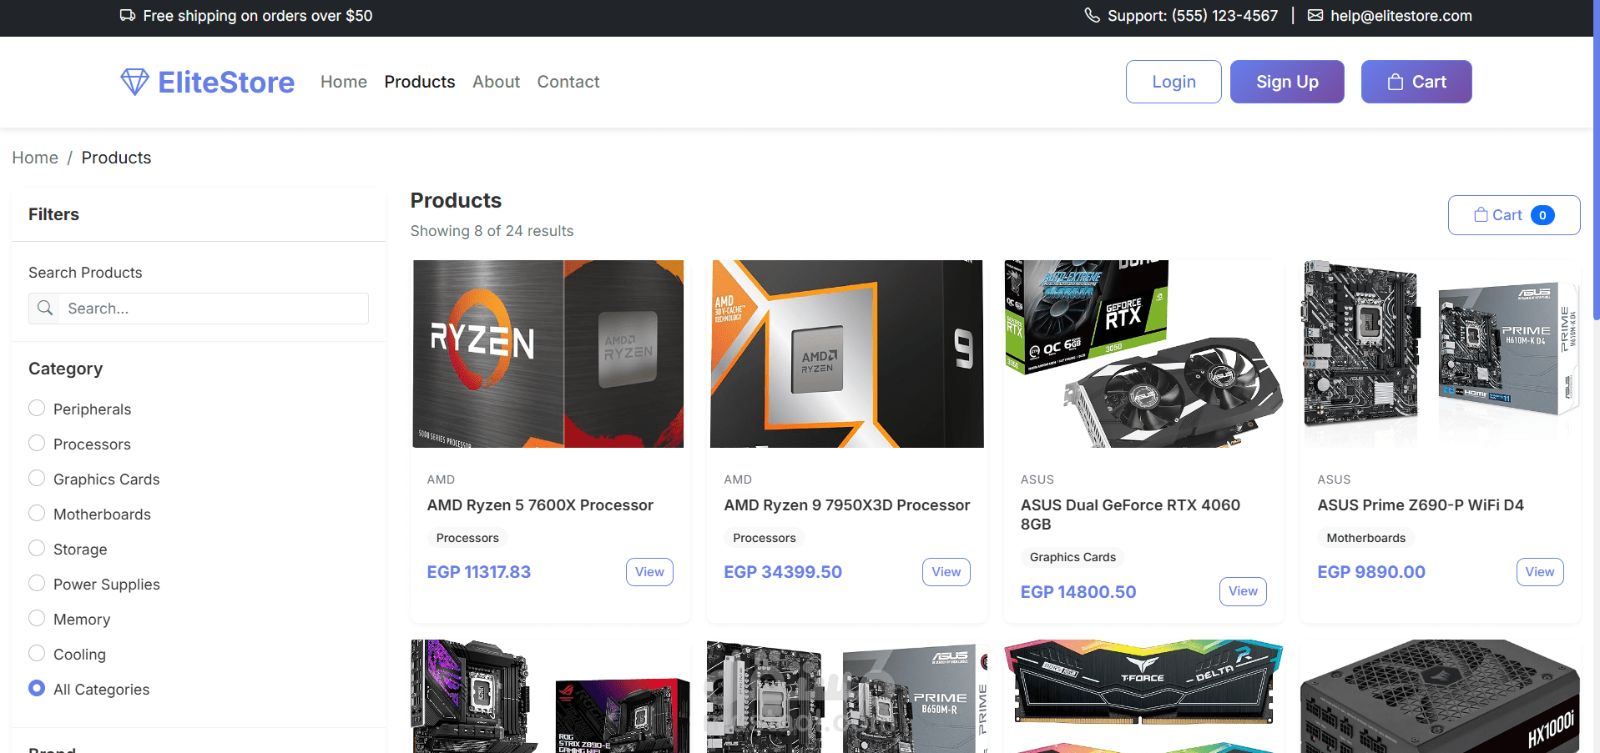Click the AMD Ryzen 5 7600X Processor title
This screenshot has width=1600, height=753.
540,505
